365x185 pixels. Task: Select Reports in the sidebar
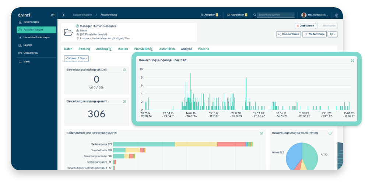point(28,45)
